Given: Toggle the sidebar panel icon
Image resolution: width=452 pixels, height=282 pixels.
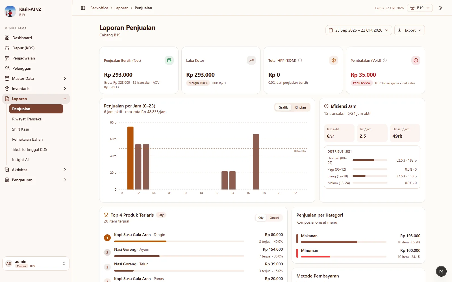Looking at the screenshot, I should click(83, 8).
